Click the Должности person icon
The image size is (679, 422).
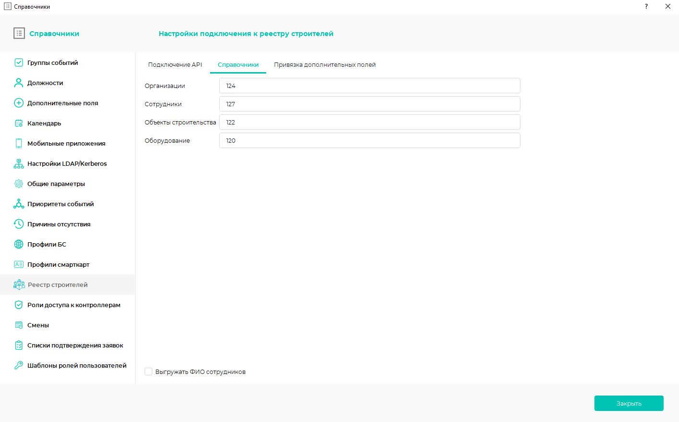(x=19, y=83)
